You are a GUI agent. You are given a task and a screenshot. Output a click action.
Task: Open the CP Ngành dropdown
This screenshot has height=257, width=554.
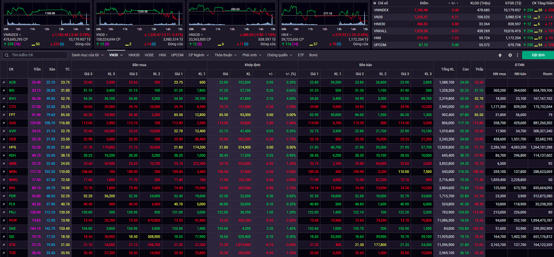pyautogui.click(x=199, y=55)
